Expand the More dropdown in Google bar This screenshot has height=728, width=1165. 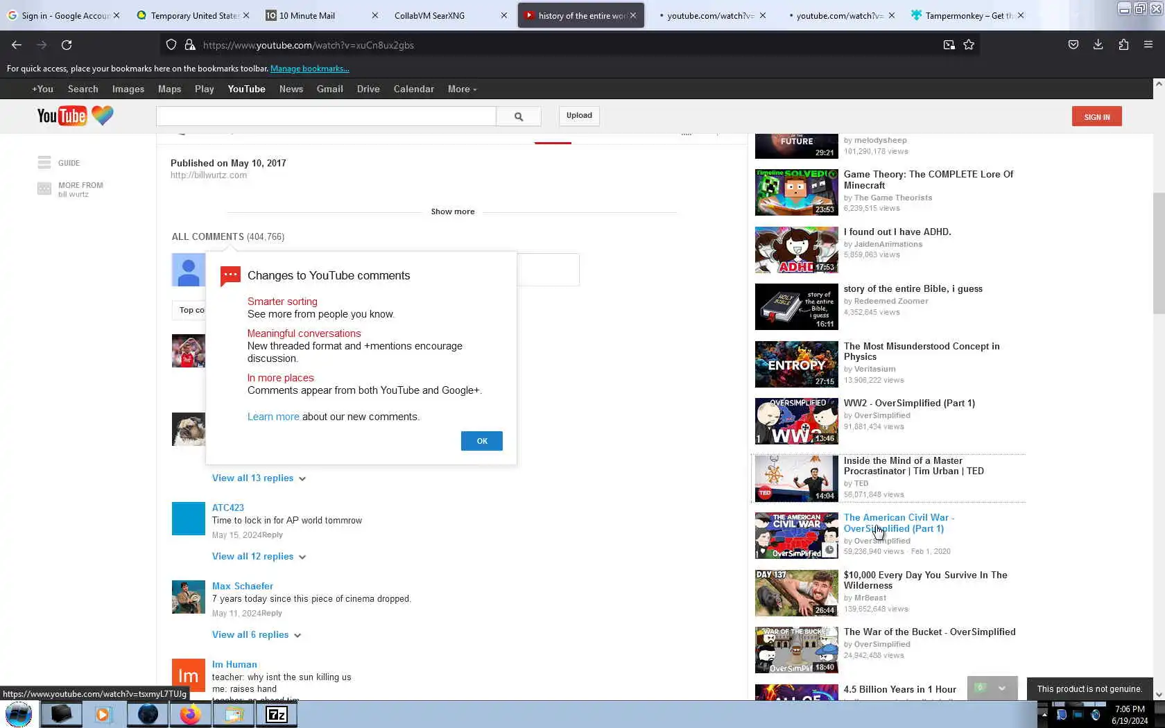pos(462,89)
